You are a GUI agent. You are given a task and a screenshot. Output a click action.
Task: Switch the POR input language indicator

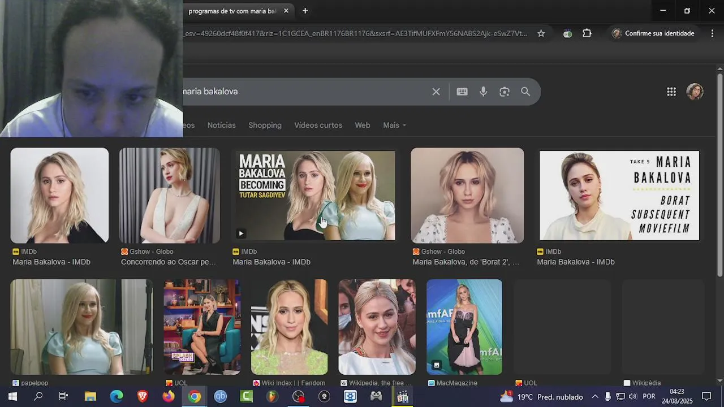click(x=649, y=397)
